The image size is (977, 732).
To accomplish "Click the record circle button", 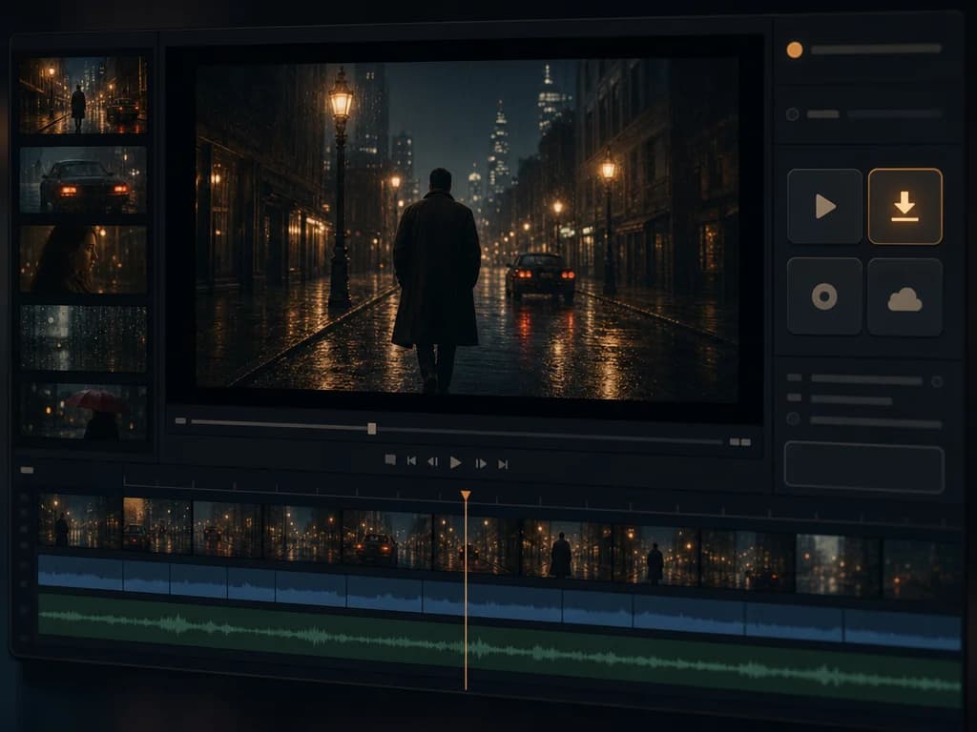I will [x=824, y=296].
